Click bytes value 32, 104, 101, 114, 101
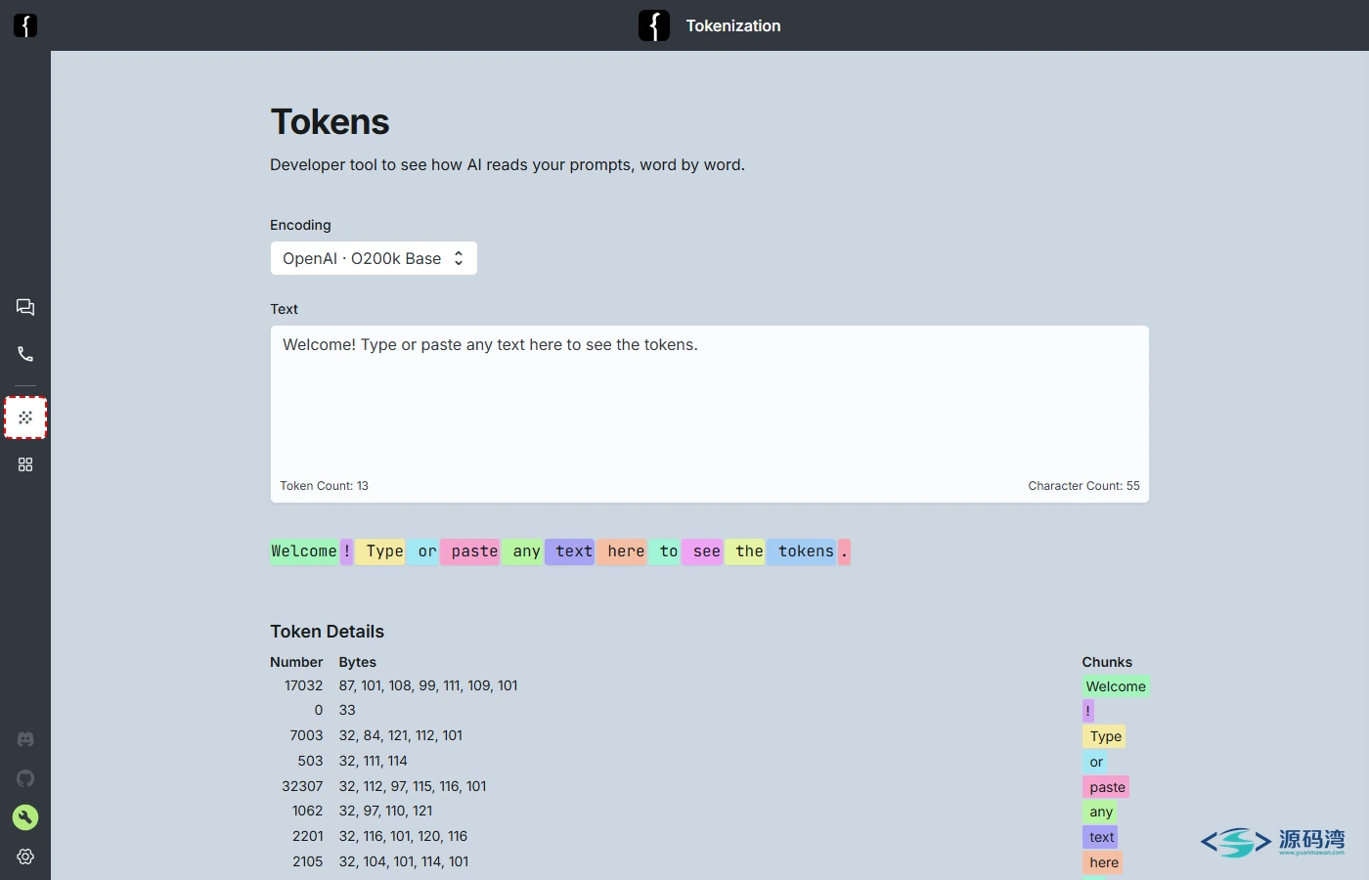This screenshot has height=880, width=1369. pos(404,861)
